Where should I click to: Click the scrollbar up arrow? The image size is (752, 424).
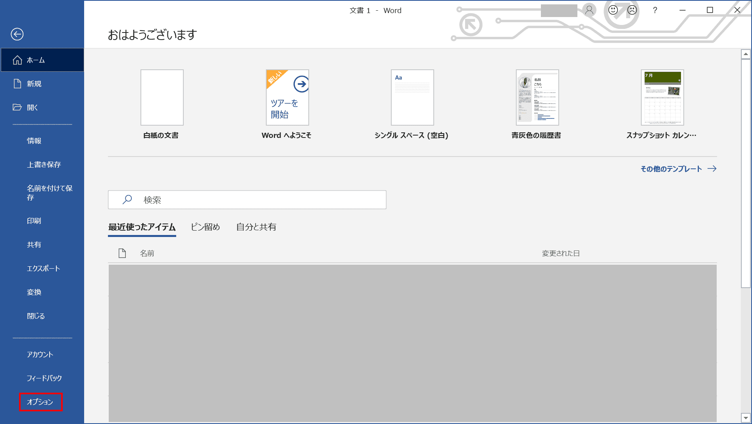746,54
